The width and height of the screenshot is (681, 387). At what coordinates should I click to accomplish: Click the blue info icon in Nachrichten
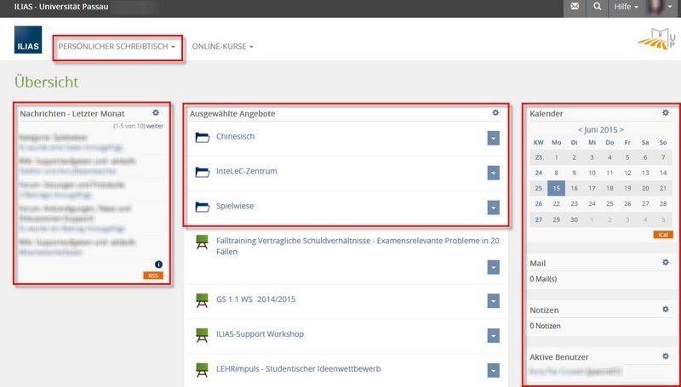pyautogui.click(x=157, y=265)
